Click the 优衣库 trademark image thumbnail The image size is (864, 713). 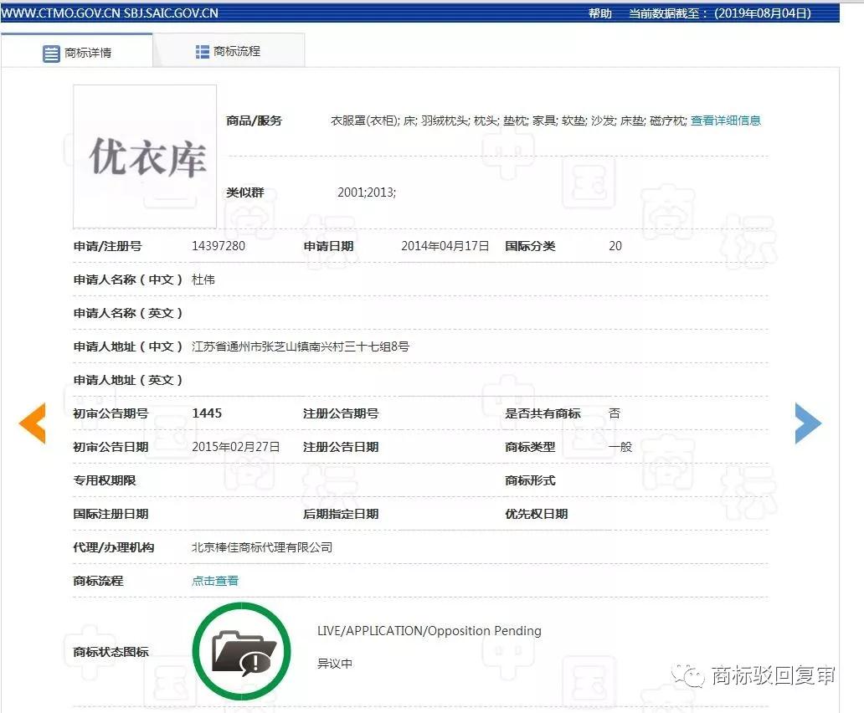(145, 156)
